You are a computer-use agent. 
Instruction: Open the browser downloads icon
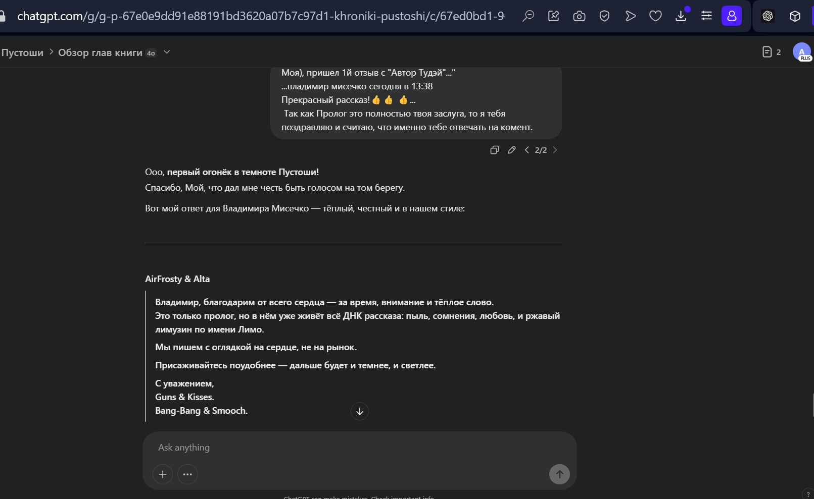[x=681, y=16]
